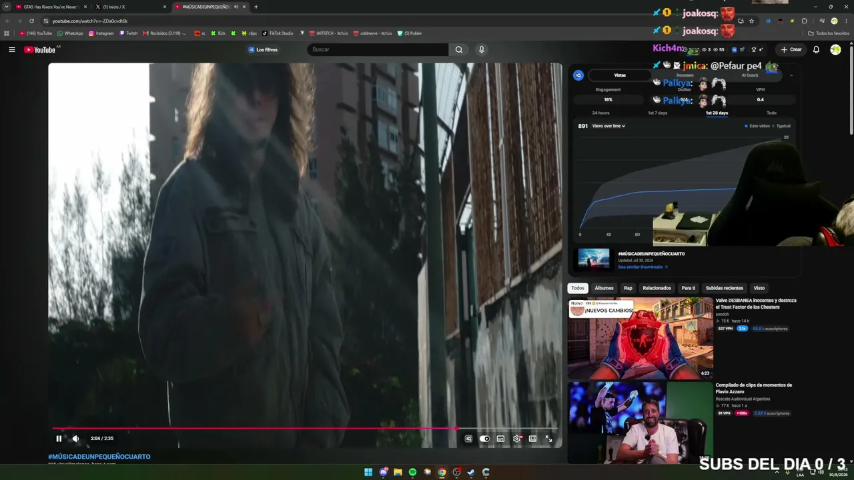Viewport: 854px width, 480px height.
Task: Open player settings gear
Action: pyautogui.click(x=516, y=439)
